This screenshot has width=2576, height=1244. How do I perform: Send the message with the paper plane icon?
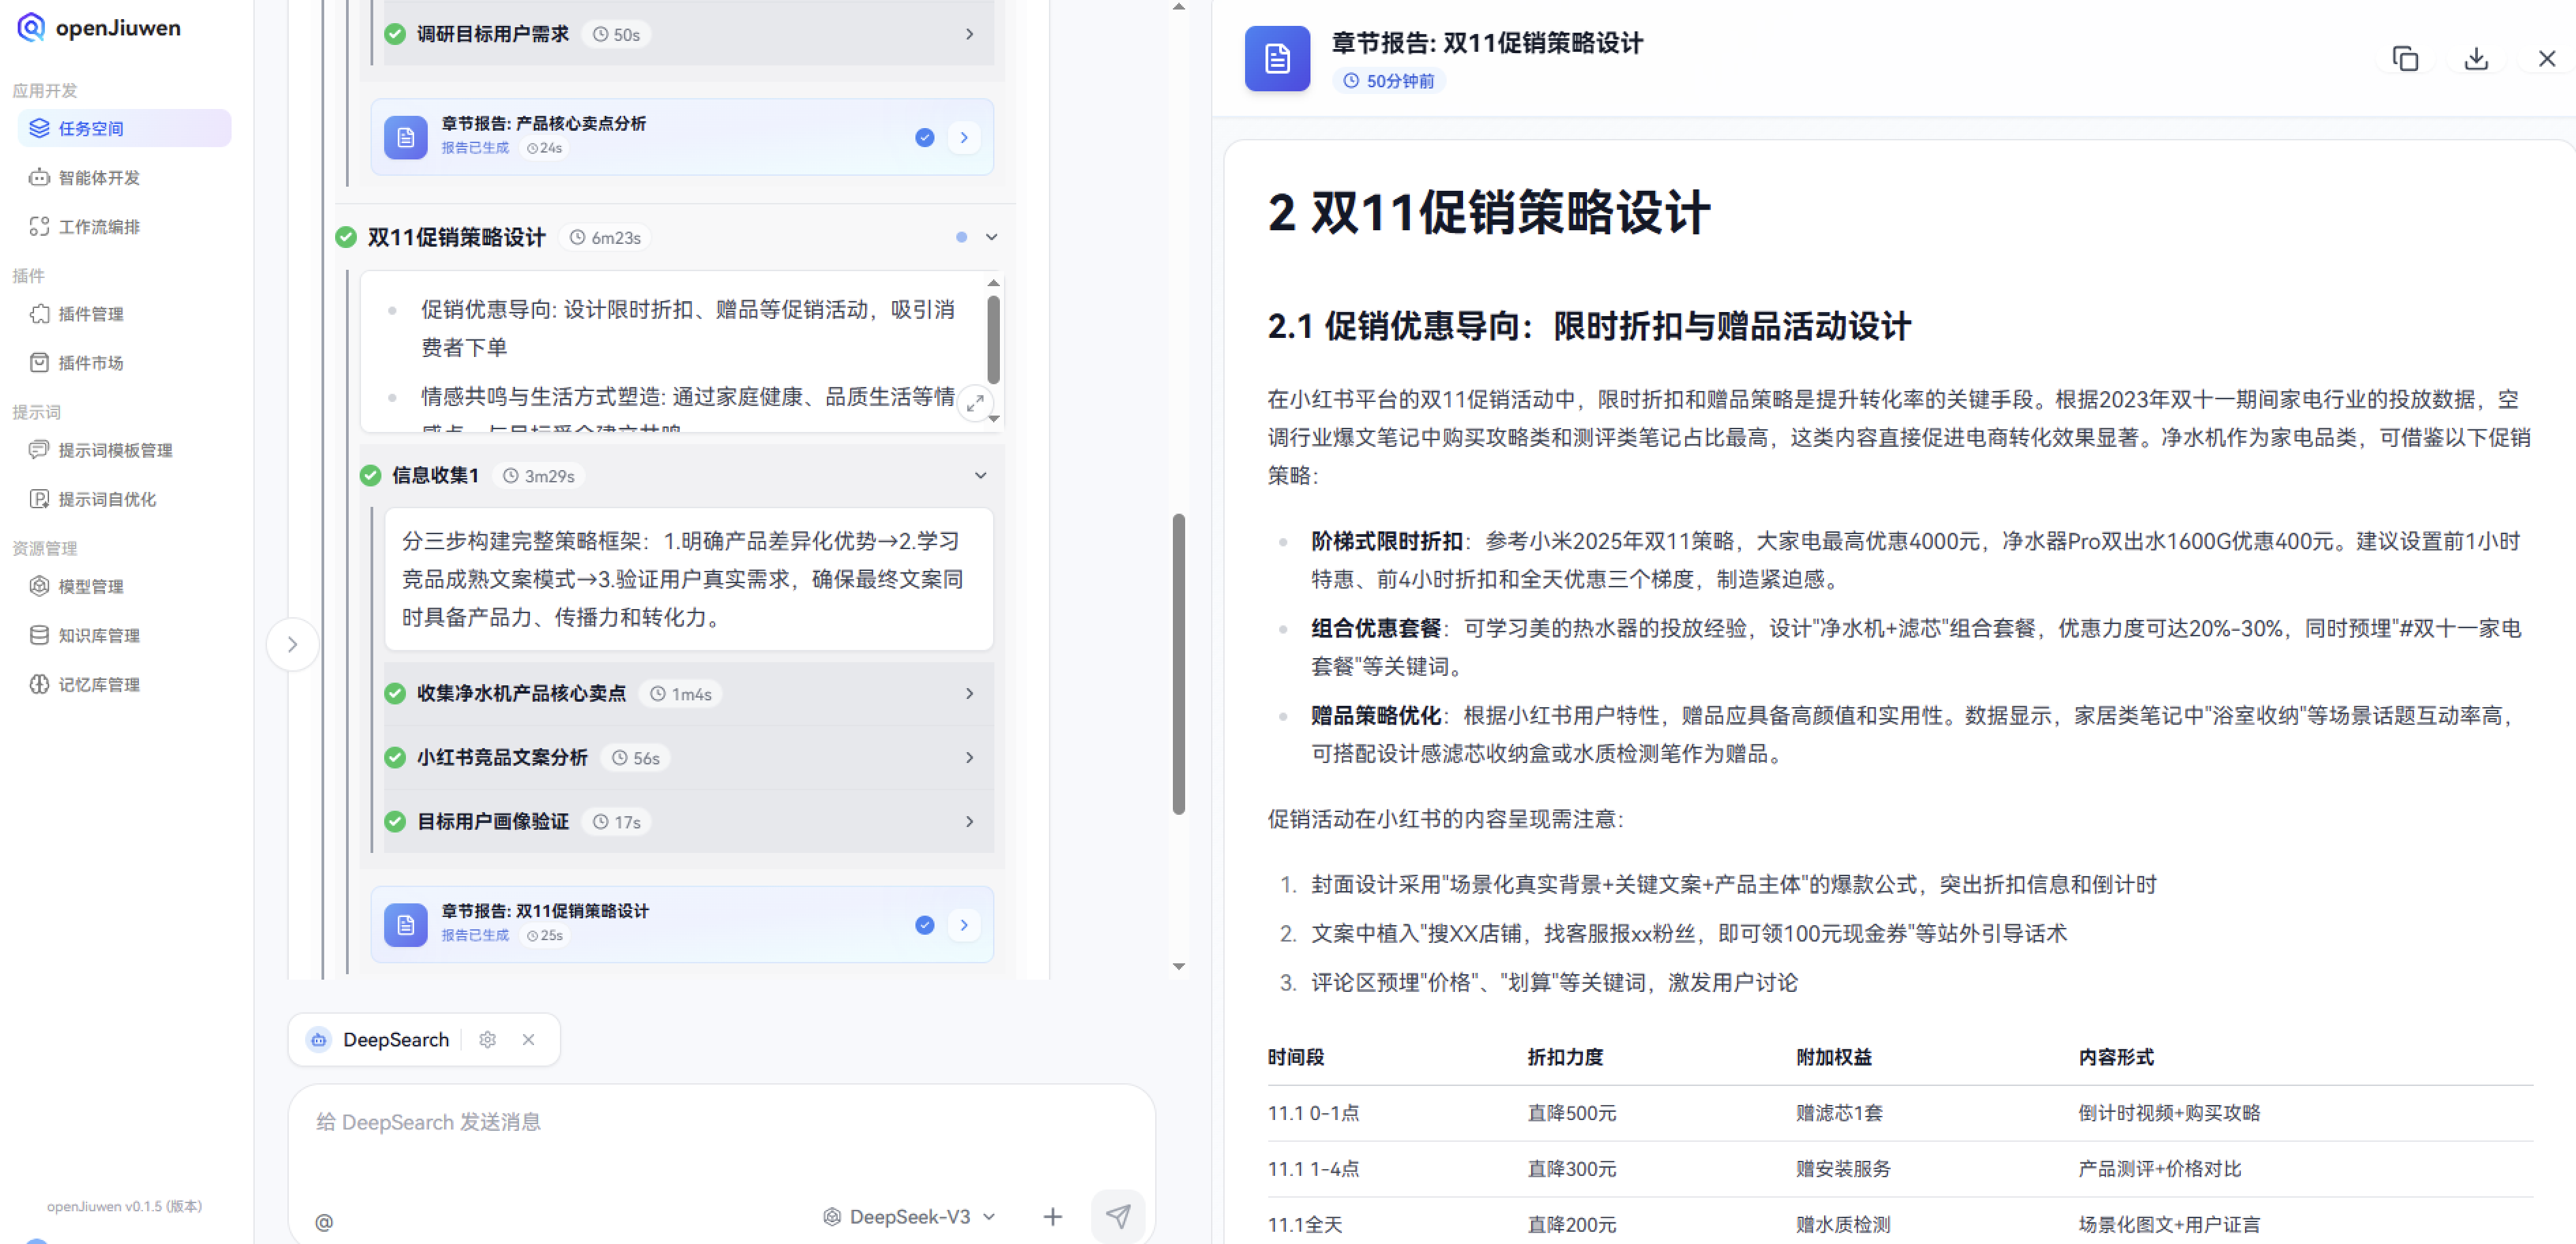pyautogui.click(x=1118, y=1216)
